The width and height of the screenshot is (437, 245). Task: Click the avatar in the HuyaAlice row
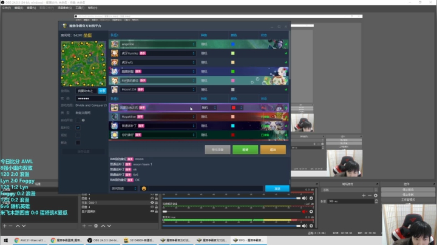pos(115,116)
